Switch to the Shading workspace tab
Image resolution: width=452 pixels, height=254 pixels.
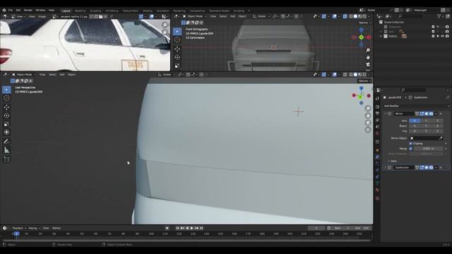click(148, 11)
